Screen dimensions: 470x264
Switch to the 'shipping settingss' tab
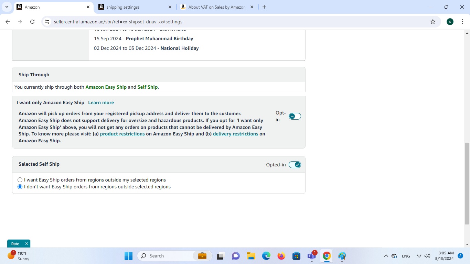(x=134, y=7)
